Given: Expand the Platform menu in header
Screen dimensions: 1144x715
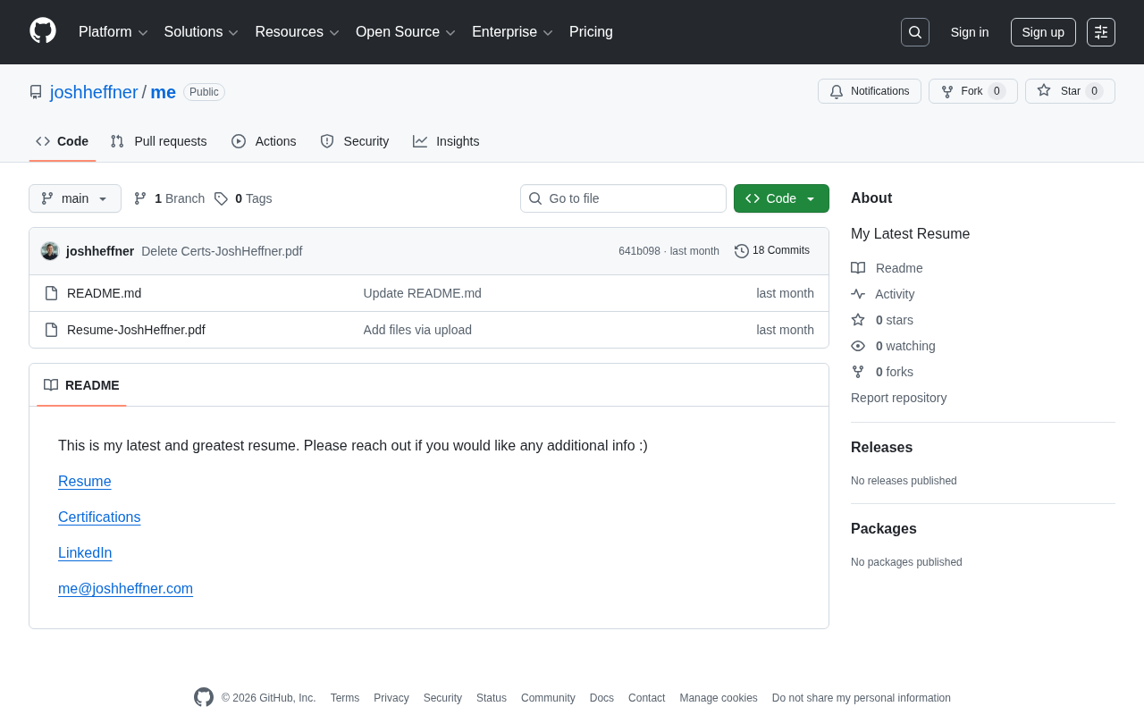Looking at the screenshot, I should tap(113, 32).
